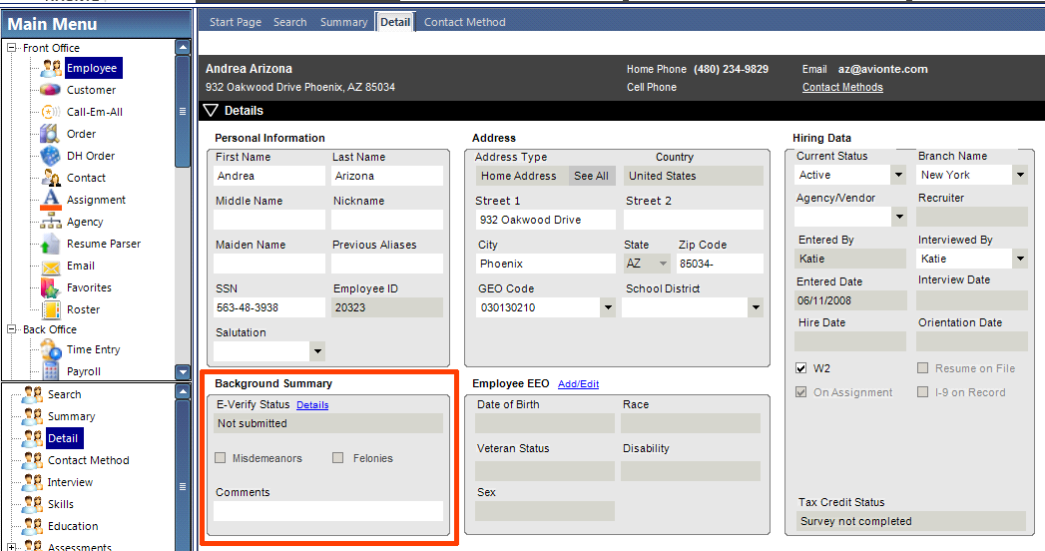Open the GEO Code dropdown

[x=607, y=307]
